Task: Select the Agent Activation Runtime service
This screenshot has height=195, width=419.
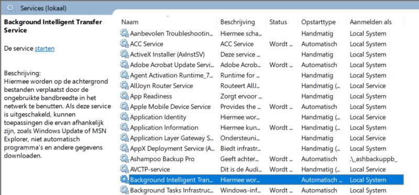Action: pos(262,75)
